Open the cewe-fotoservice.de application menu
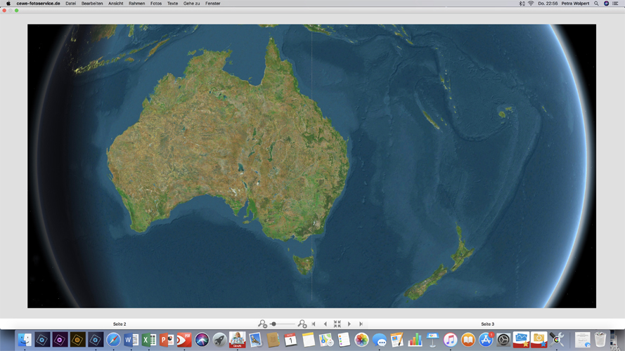 pyautogui.click(x=38, y=4)
